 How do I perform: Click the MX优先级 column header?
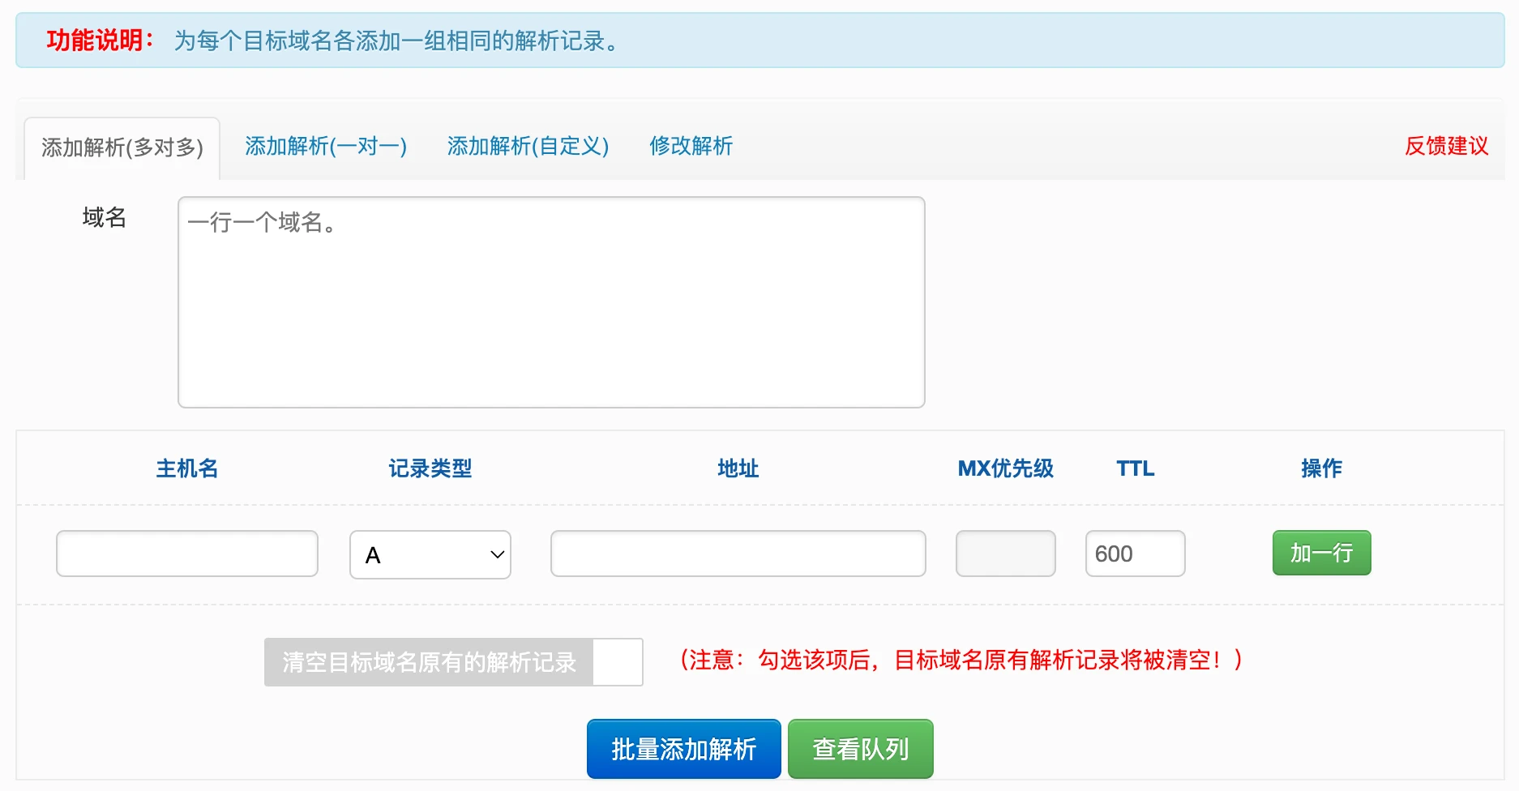(1005, 468)
